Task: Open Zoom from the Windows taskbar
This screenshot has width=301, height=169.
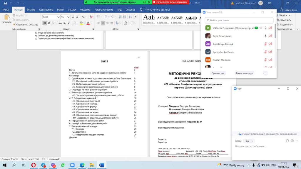Action: [x=72, y=165]
